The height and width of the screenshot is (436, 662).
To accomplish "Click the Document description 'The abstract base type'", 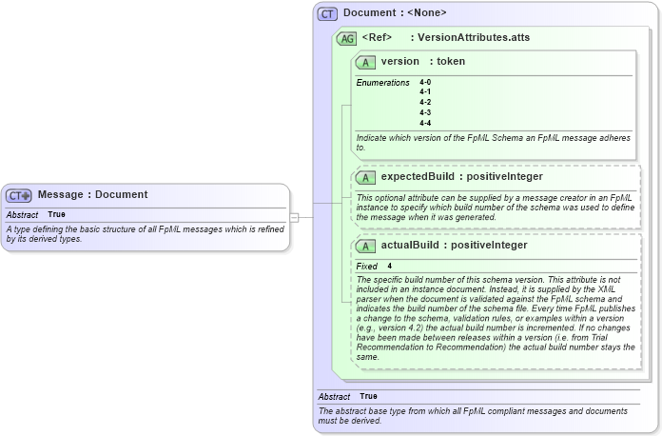I will pyautogui.click(x=473, y=416).
